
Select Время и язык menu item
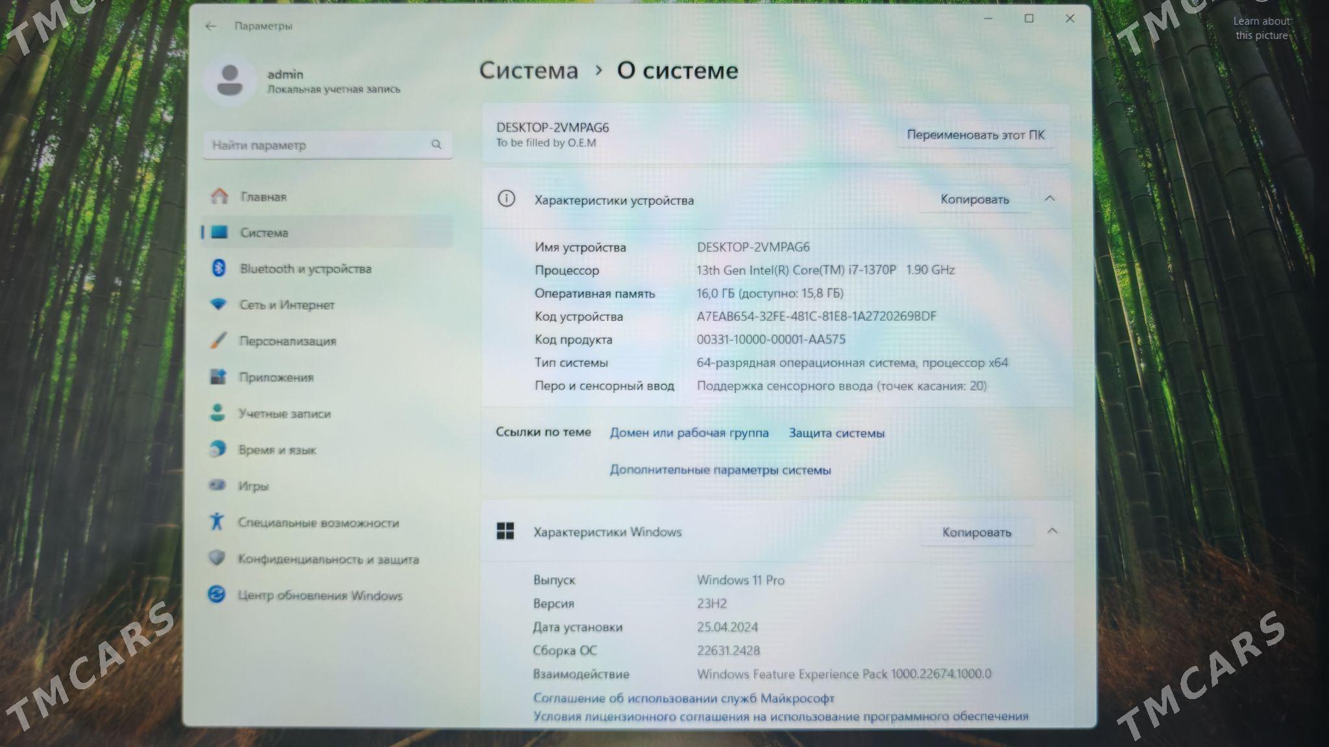click(277, 450)
